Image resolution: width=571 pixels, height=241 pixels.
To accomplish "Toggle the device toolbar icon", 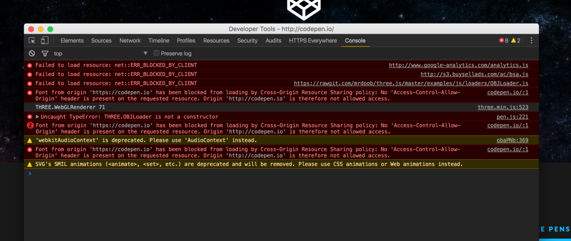I will pyautogui.click(x=44, y=41).
